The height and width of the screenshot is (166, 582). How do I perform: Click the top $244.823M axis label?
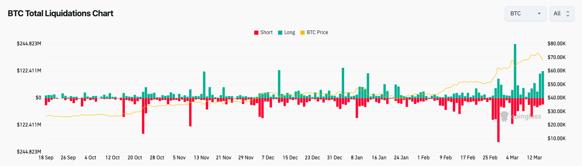click(29, 44)
